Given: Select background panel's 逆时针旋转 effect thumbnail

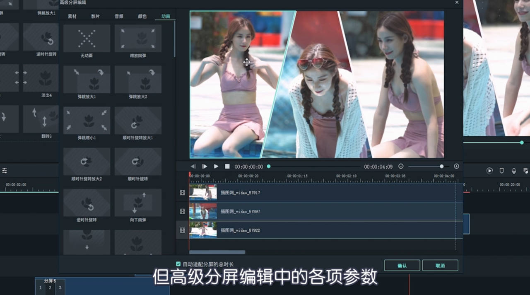Looking at the screenshot, I should click(x=41, y=37).
